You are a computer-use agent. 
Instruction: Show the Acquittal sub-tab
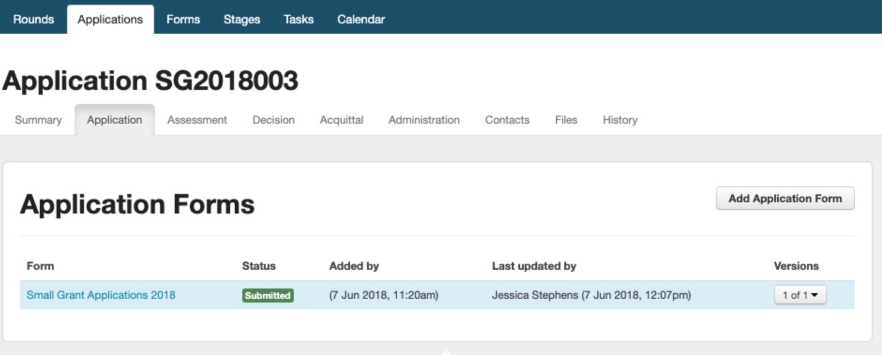coord(342,120)
